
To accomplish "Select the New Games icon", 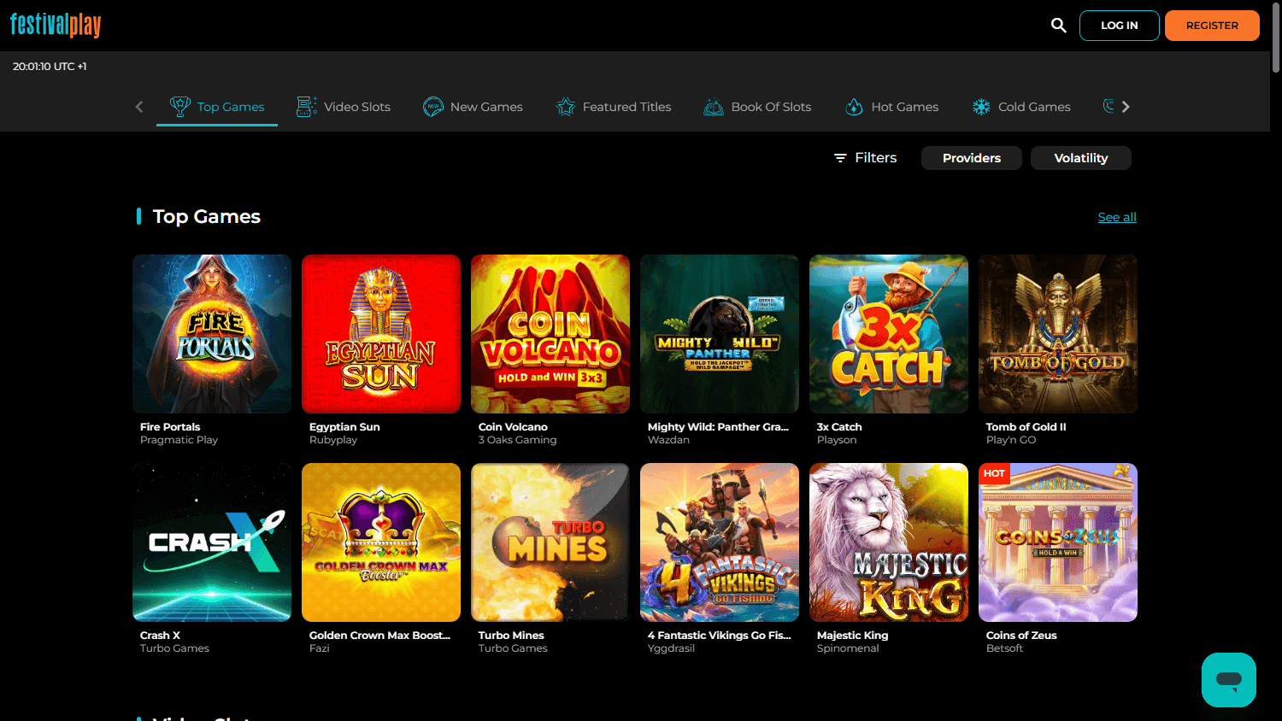I will [434, 106].
